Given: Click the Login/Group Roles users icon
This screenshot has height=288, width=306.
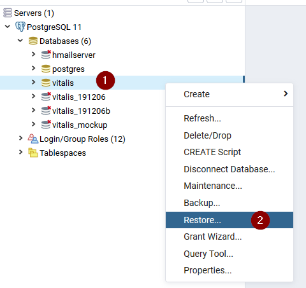Looking at the screenshot, I should [33, 139].
